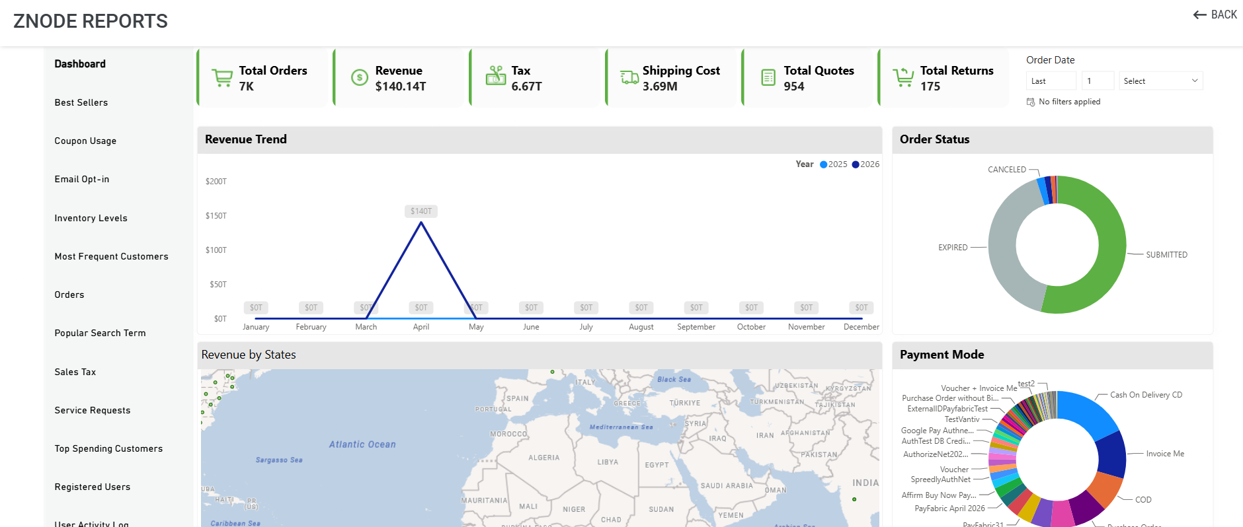Open the Order Date Select dropdown
This screenshot has width=1243, height=527.
[1161, 81]
